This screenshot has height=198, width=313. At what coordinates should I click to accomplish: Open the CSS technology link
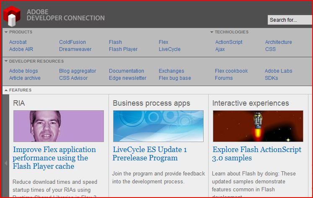click(270, 49)
